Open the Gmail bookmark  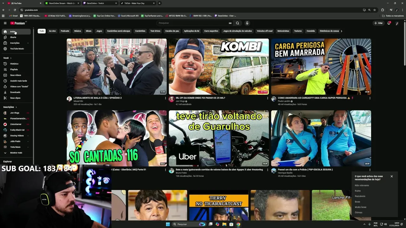13,16
